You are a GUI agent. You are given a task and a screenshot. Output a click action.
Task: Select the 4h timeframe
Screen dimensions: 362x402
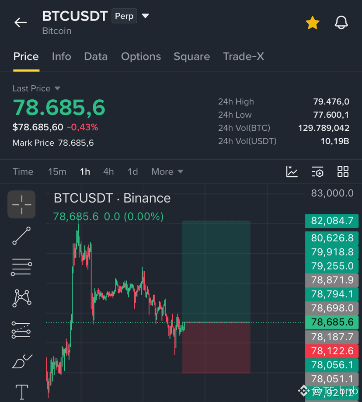point(108,171)
